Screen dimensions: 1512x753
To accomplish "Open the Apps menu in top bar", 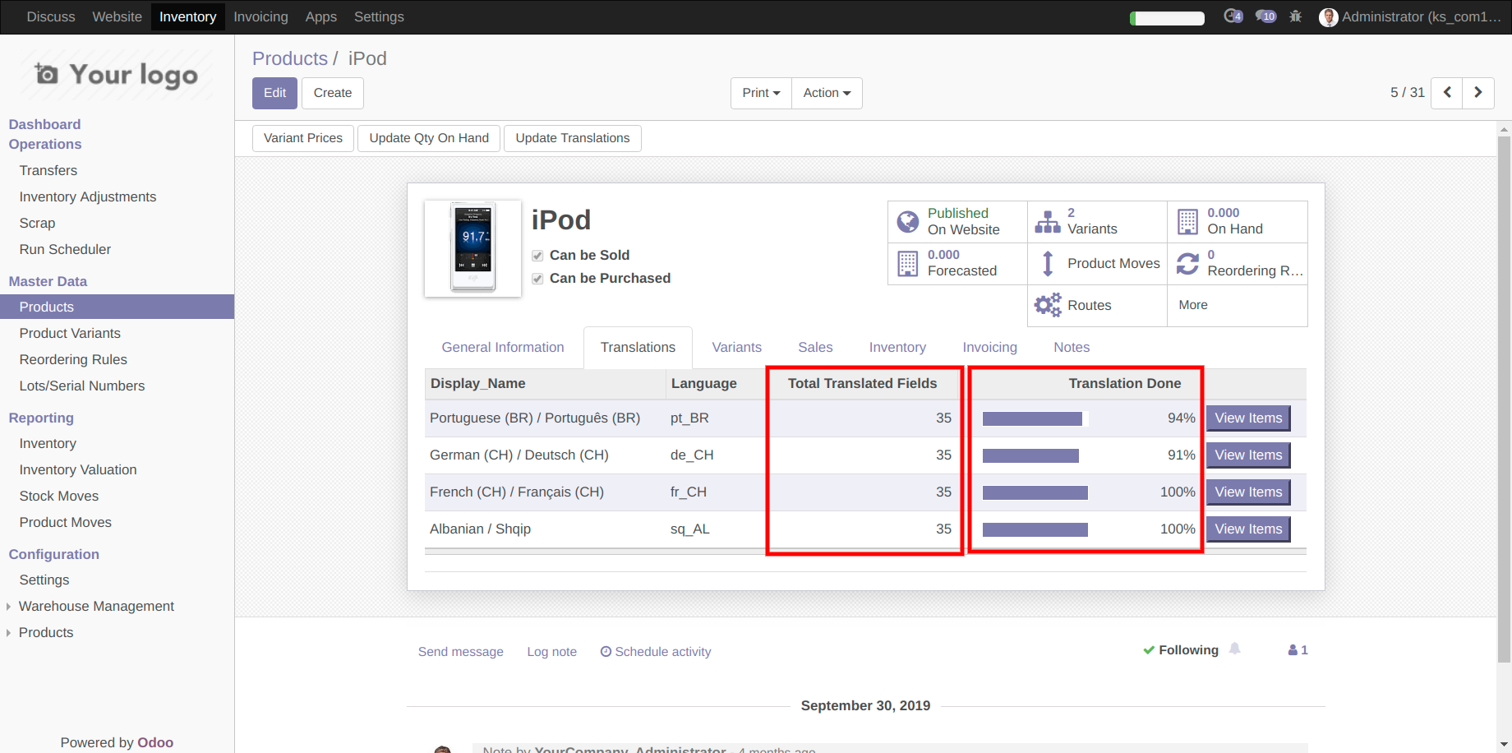I will point(320,16).
